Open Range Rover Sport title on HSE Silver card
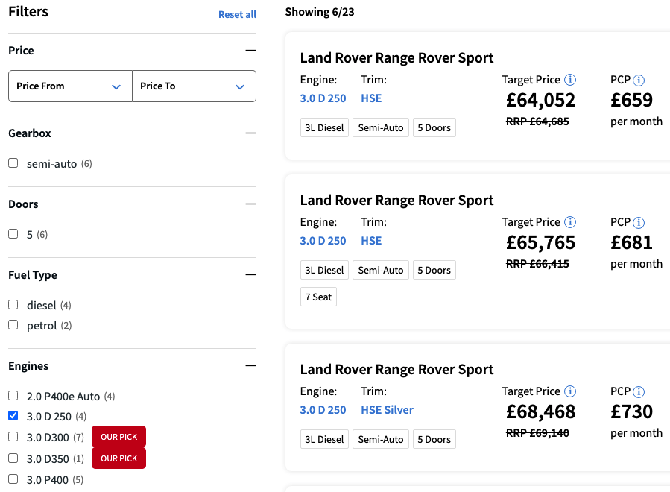The height and width of the screenshot is (492, 670). coord(396,369)
